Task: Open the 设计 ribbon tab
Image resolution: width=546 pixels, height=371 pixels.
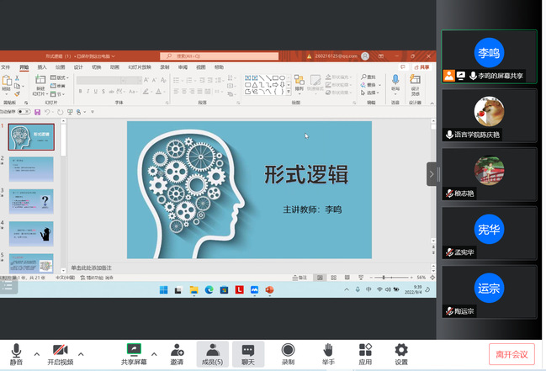Action: 78,67
